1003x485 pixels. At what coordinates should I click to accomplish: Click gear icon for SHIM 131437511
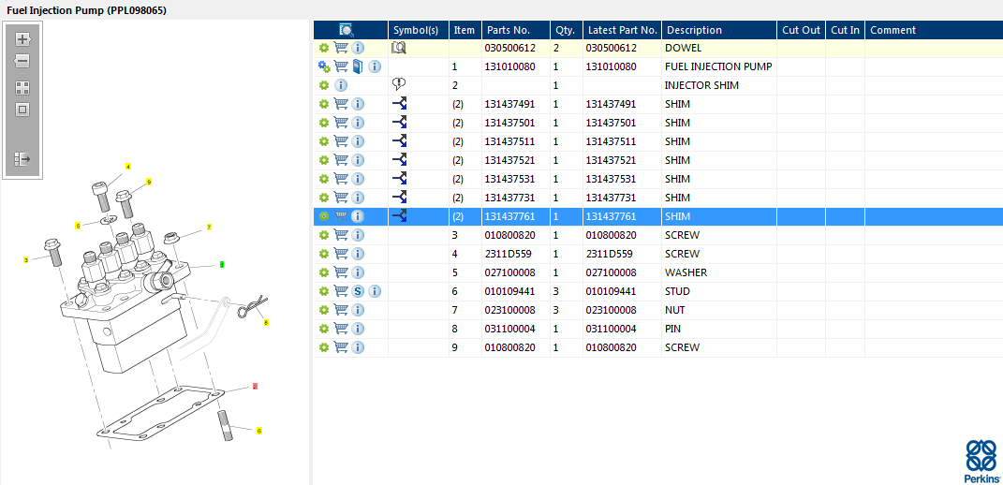pos(324,141)
